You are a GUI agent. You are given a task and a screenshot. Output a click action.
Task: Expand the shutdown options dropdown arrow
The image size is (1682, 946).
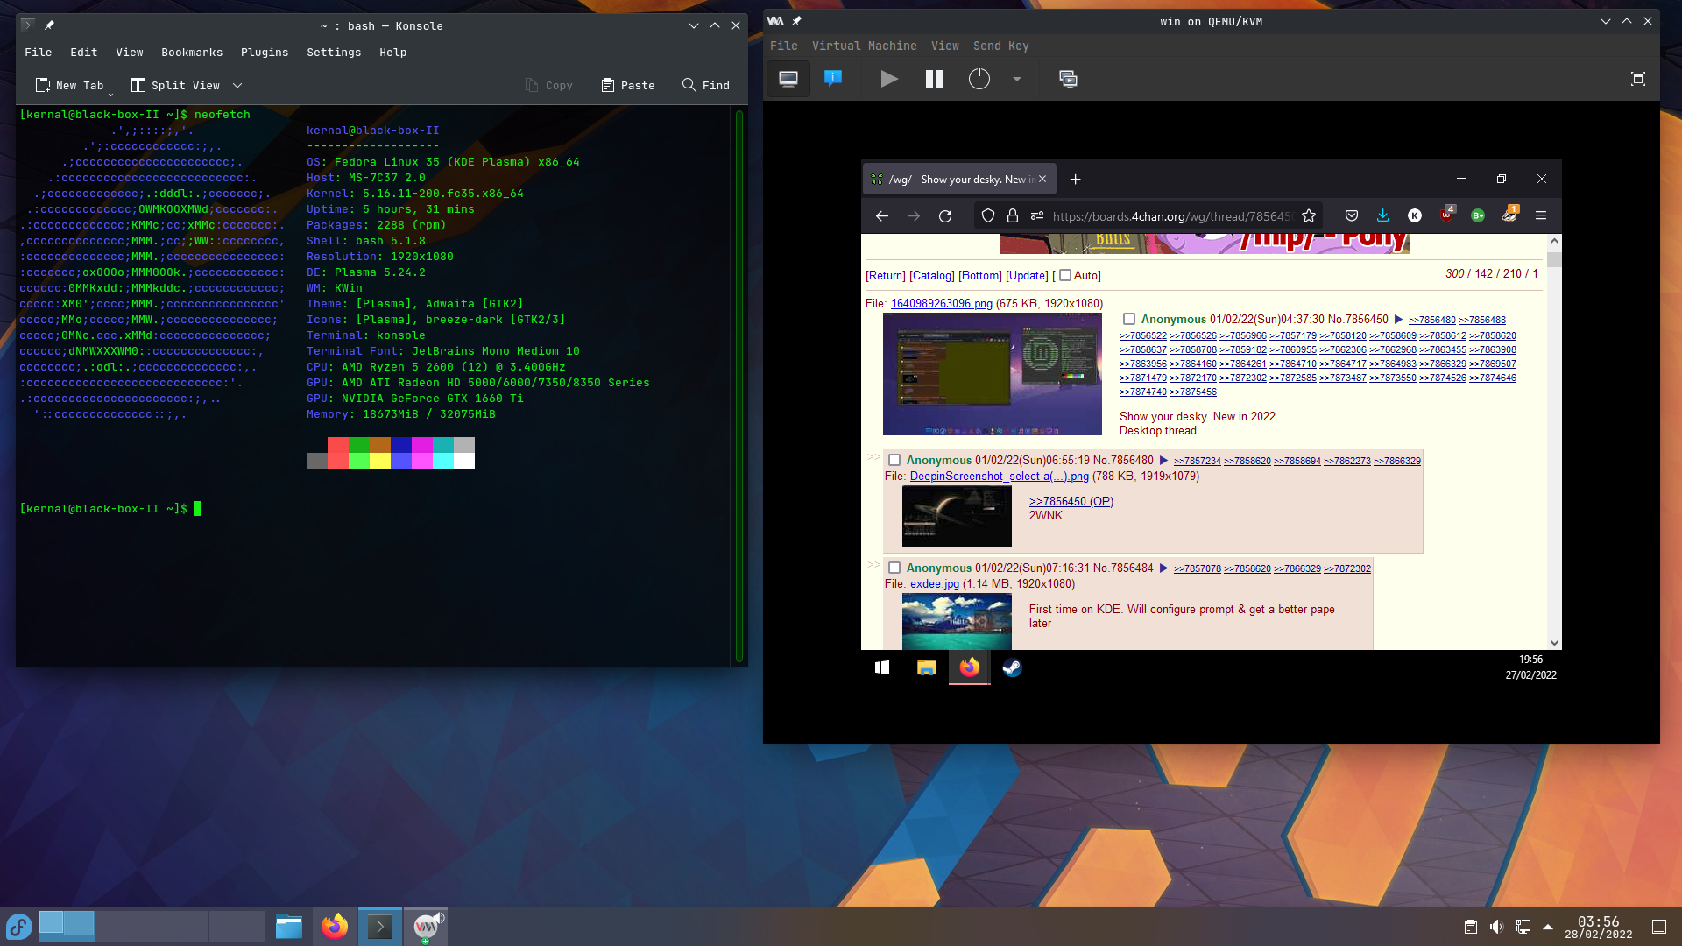[x=1017, y=79]
